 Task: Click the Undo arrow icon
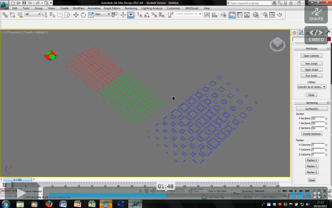click(x=30, y=3)
